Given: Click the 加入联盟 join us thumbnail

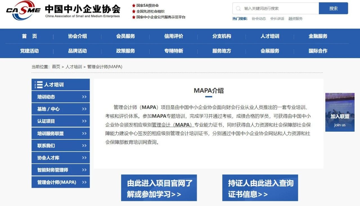Looking at the screenshot, I should click(x=340, y=112).
